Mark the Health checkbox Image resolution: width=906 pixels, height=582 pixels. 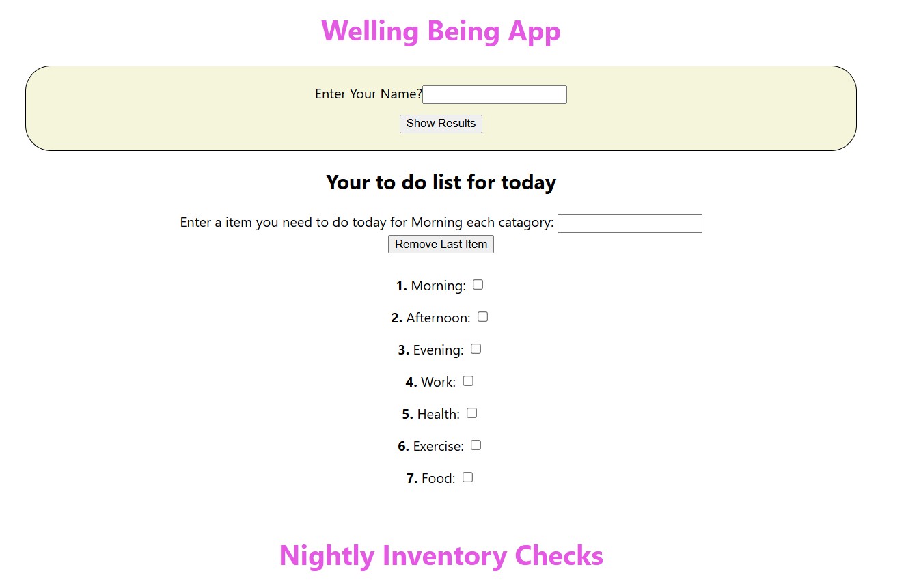pos(471,413)
